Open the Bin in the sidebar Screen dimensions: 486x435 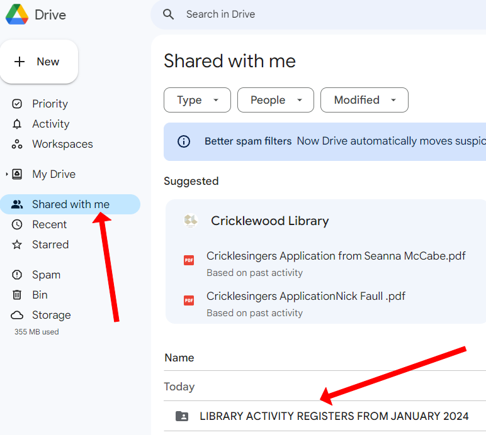[x=40, y=295]
